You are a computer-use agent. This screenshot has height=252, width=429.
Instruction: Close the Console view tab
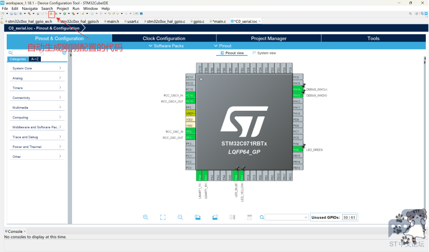pyautogui.click(x=25, y=231)
